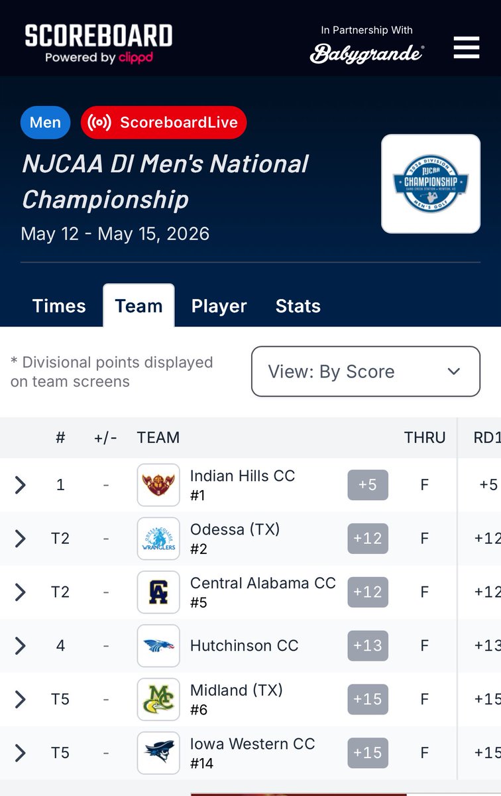Viewport: 501px width, 796px height.
Task: Open the Times tab
Action: [x=59, y=306]
